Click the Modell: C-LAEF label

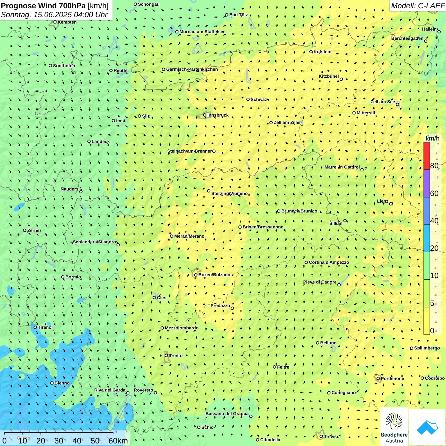417,6
